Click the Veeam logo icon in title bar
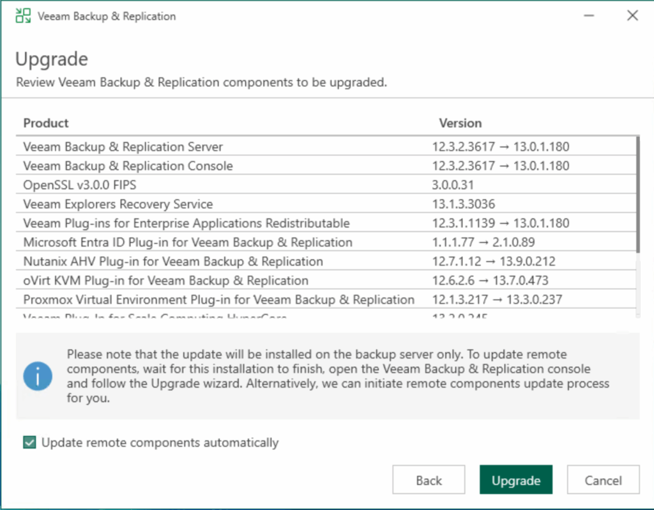 pos(23,16)
